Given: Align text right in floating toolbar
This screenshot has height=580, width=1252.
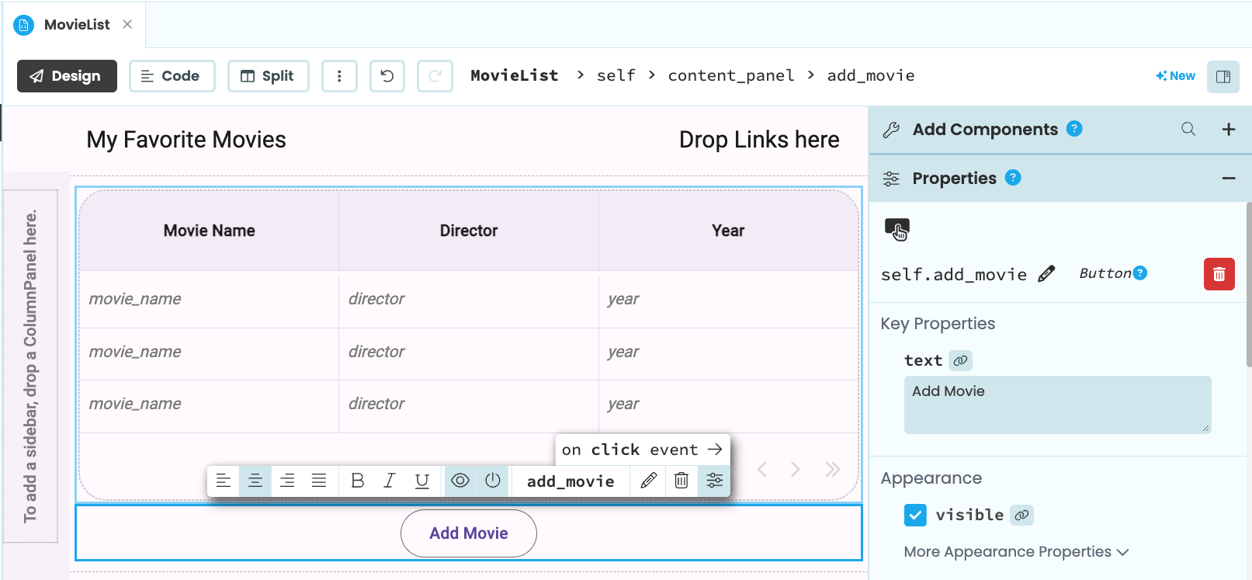Looking at the screenshot, I should pyautogui.click(x=287, y=481).
